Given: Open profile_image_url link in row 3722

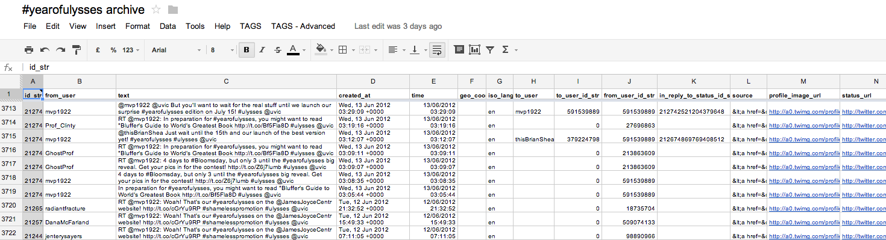Looking at the screenshot, I should pyautogui.click(x=803, y=236).
